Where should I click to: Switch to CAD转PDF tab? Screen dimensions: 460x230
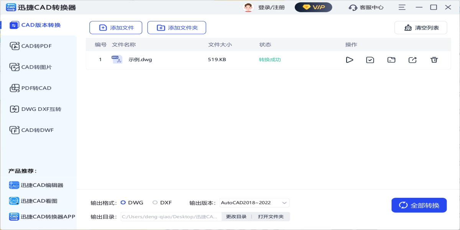[x=36, y=46]
